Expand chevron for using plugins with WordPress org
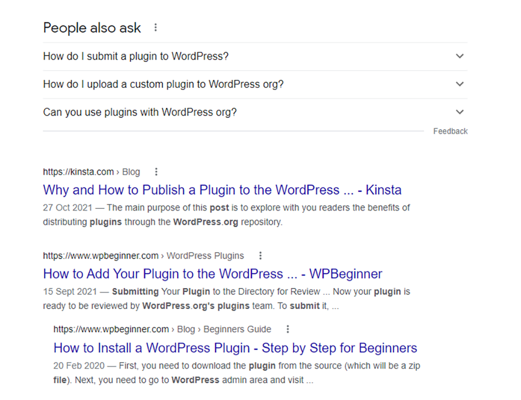521x400 pixels. tap(460, 112)
